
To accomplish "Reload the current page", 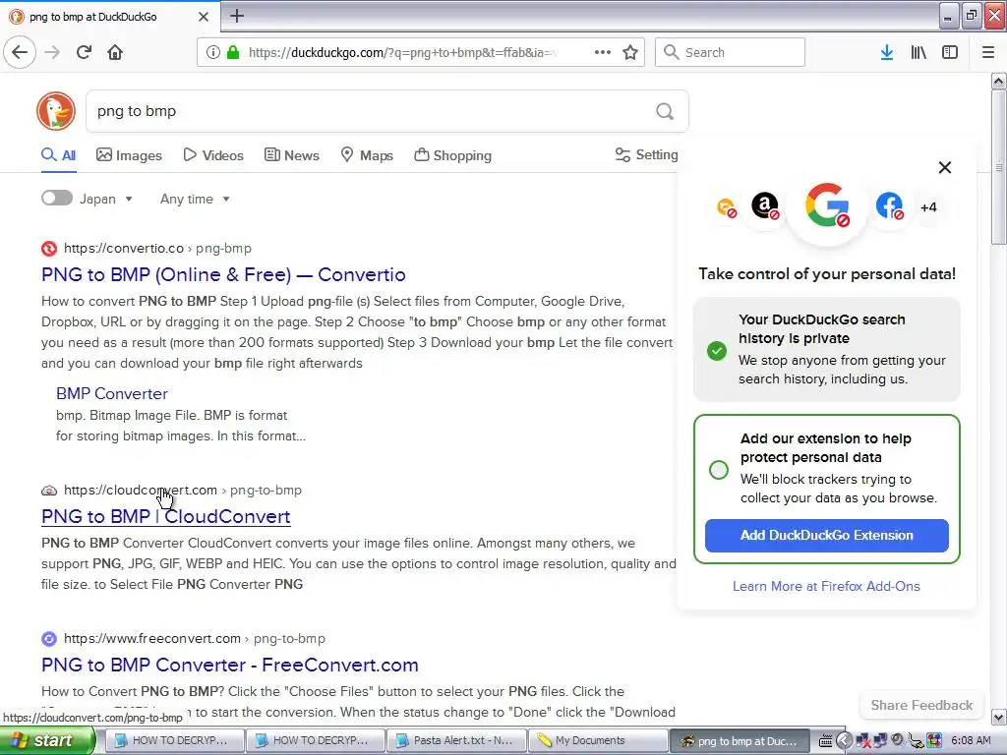I will pyautogui.click(x=84, y=52).
